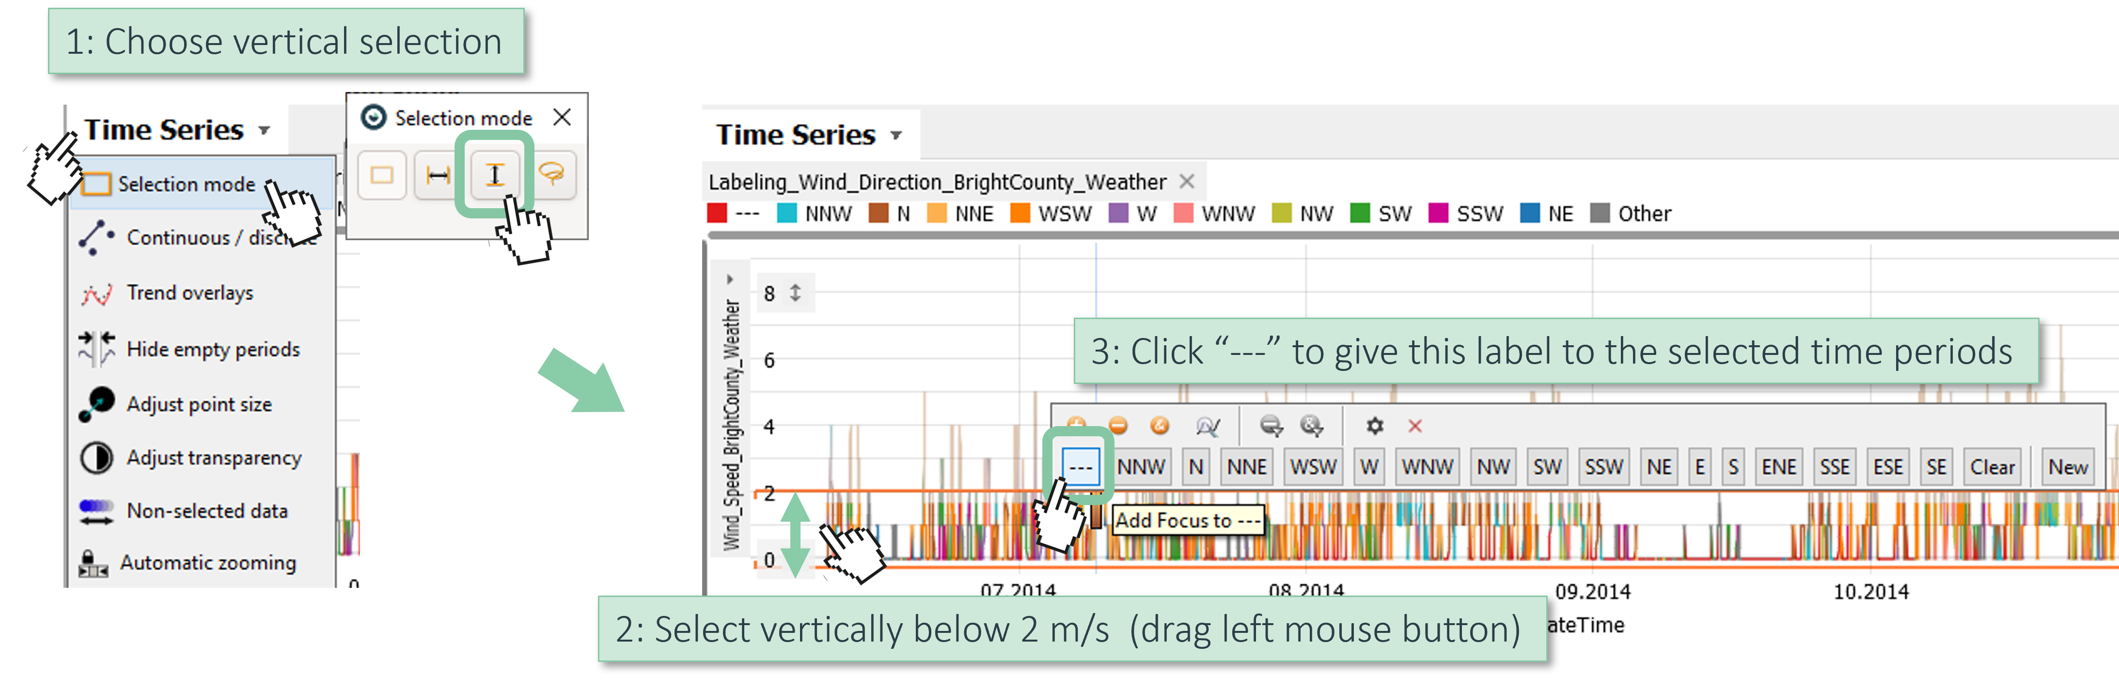Click the Clear label button
This screenshot has height=690, width=2119.
[x=1992, y=467]
